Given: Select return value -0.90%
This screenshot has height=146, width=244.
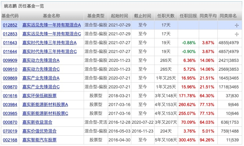Looking at the screenshot, I should (189, 52).
